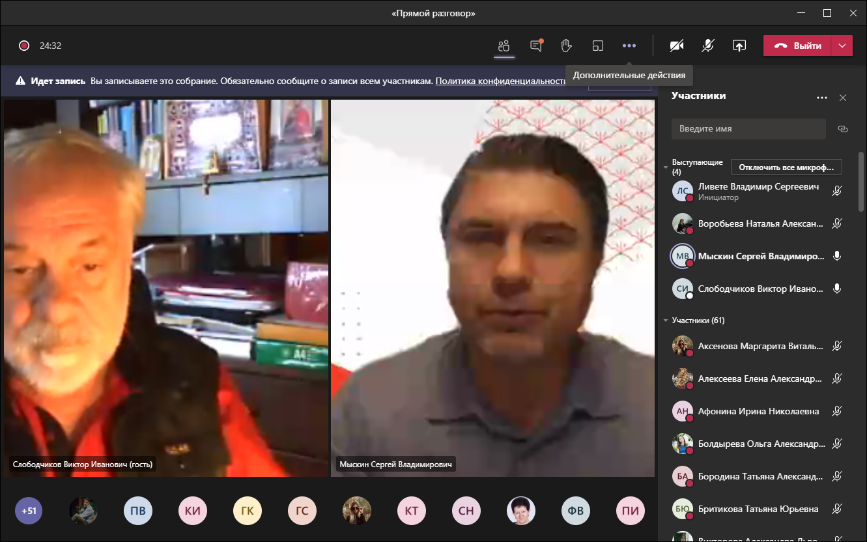Click the raise hand icon
The height and width of the screenshot is (542, 867).
coord(567,46)
